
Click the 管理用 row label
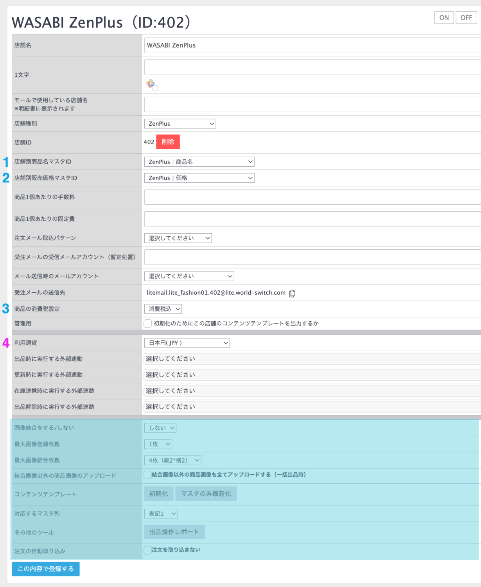pos(23,323)
